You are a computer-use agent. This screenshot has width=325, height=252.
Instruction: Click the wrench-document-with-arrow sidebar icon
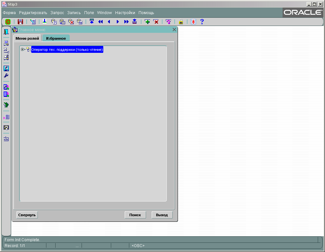pos(6,87)
